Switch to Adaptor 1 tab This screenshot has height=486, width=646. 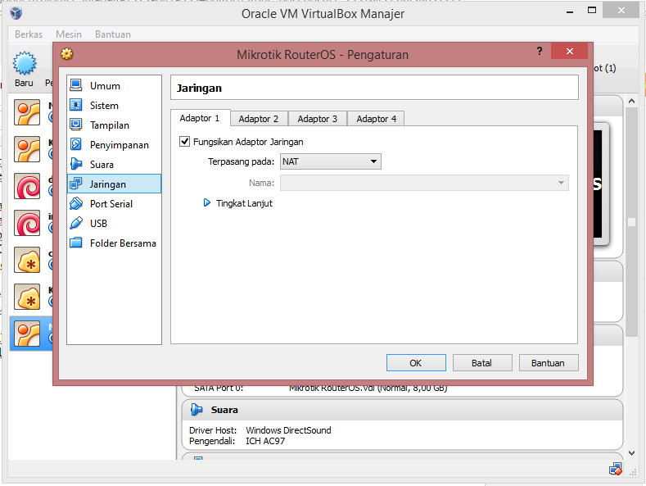[200, 118]
